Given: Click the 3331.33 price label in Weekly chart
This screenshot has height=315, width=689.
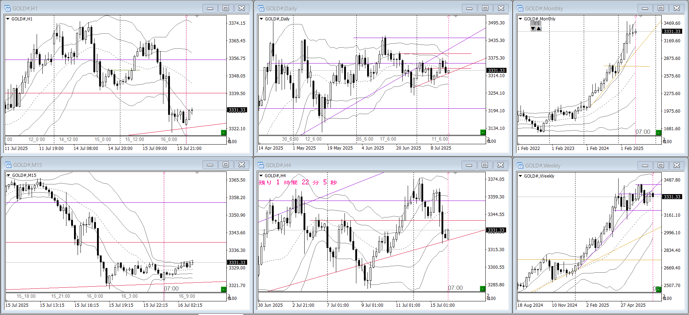Looking at the screenshot, I should point(672,197).
